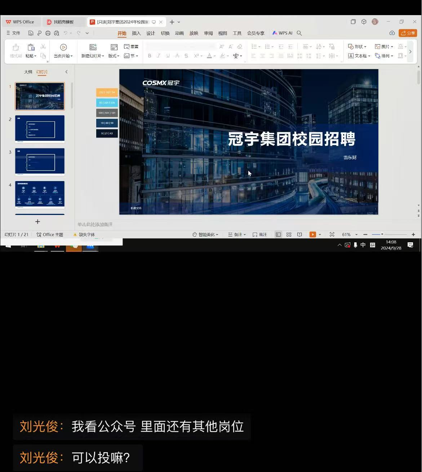
Task: Click the search magnifier icon
Action: 299,33
